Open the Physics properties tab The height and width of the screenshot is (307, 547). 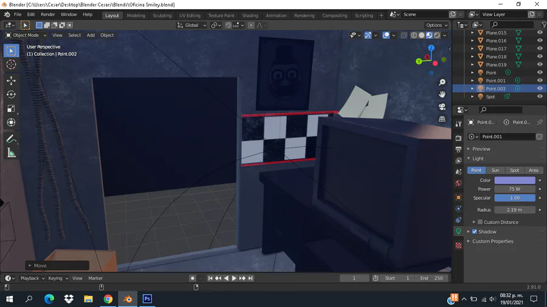point(458,209)
